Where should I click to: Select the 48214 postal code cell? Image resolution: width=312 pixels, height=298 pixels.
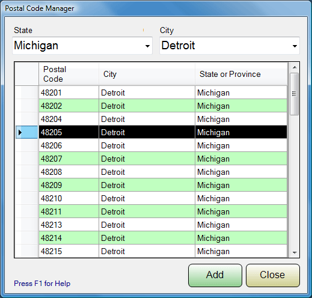tap(69, 238)
